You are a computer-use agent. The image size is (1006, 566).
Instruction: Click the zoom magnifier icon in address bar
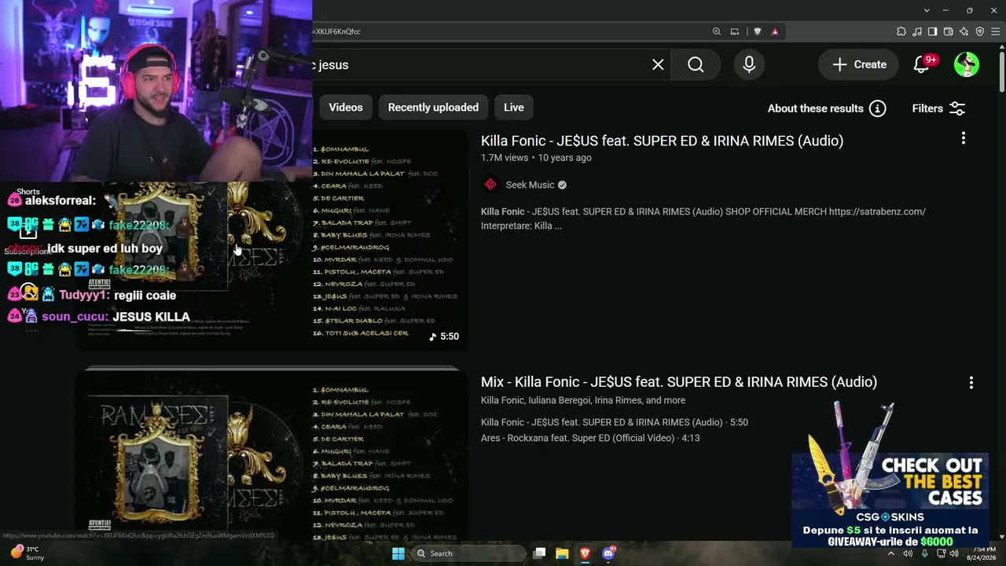717,31
